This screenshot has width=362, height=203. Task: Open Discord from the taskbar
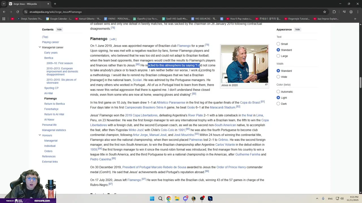[185, 198]
